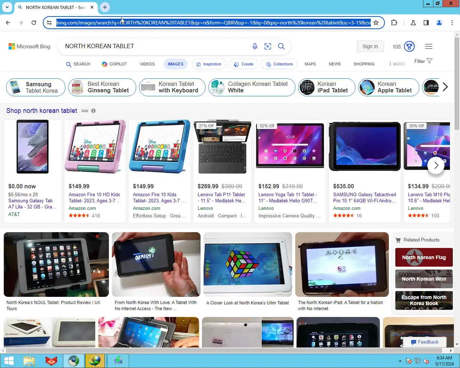Advance shopping carousel with next arrow
This screenshot has height=368, width=460.
[436, 165]
